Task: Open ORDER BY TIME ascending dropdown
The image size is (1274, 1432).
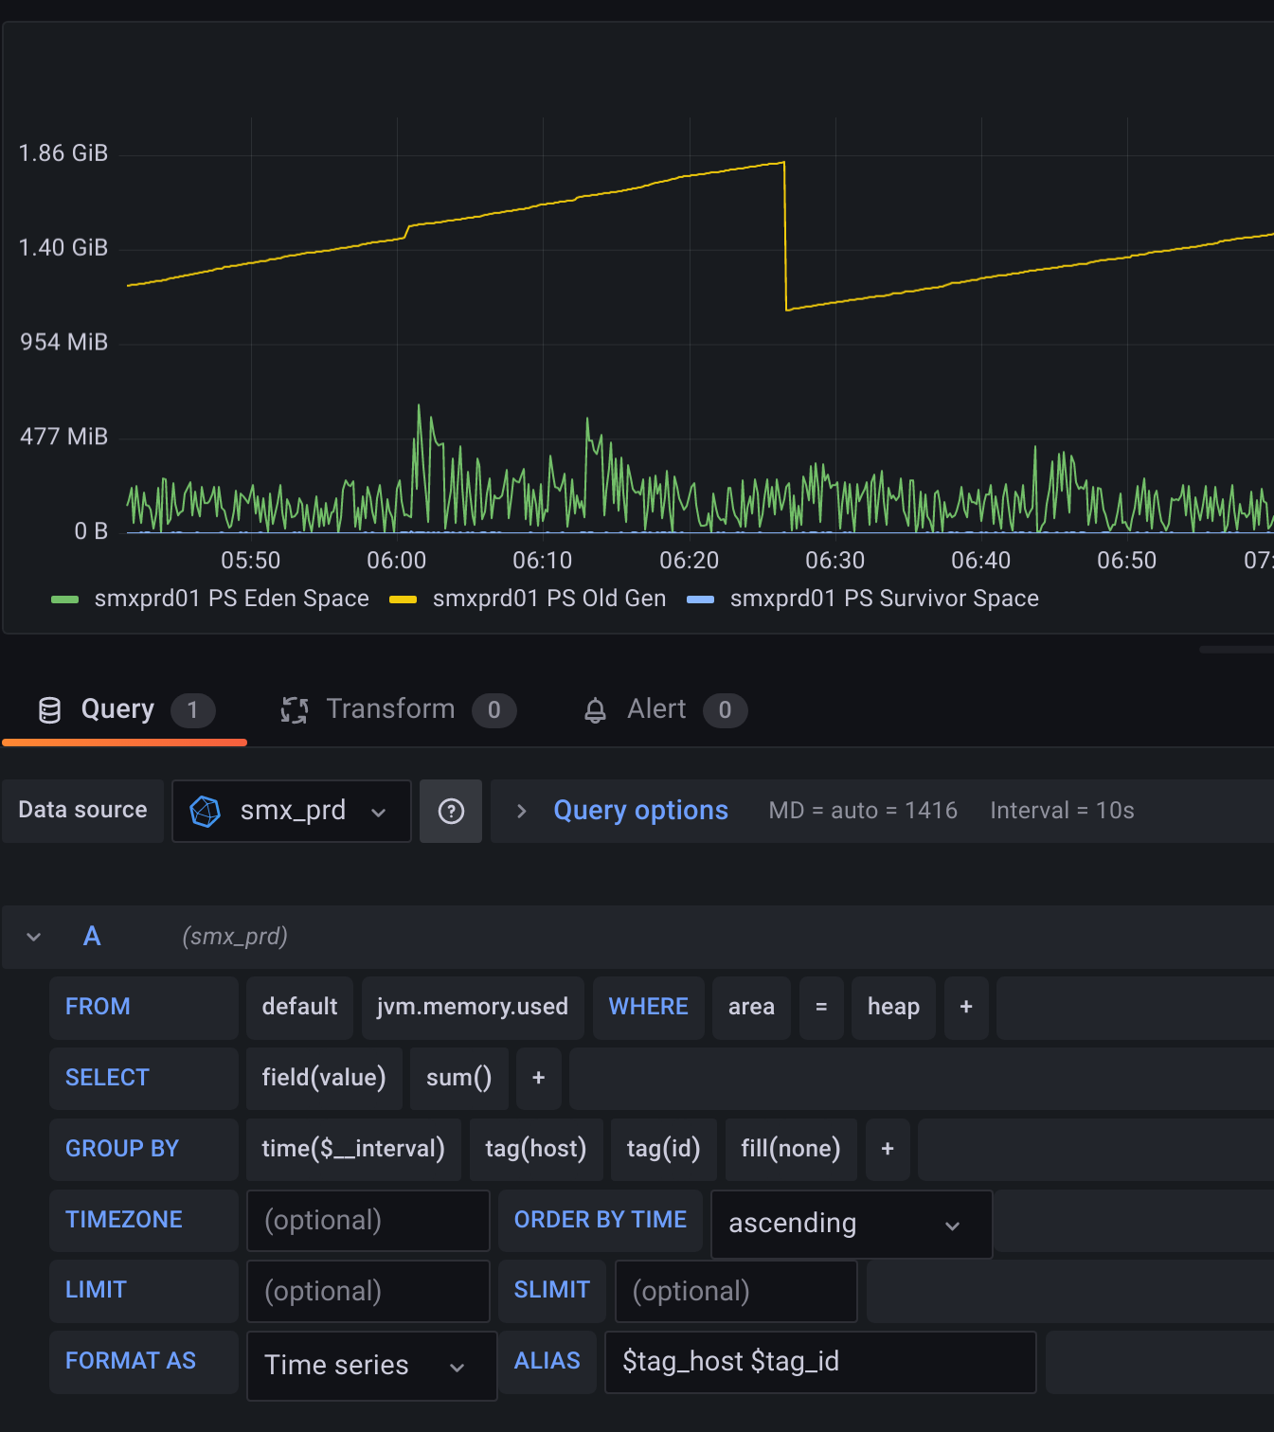Action: coord(852,1224)
